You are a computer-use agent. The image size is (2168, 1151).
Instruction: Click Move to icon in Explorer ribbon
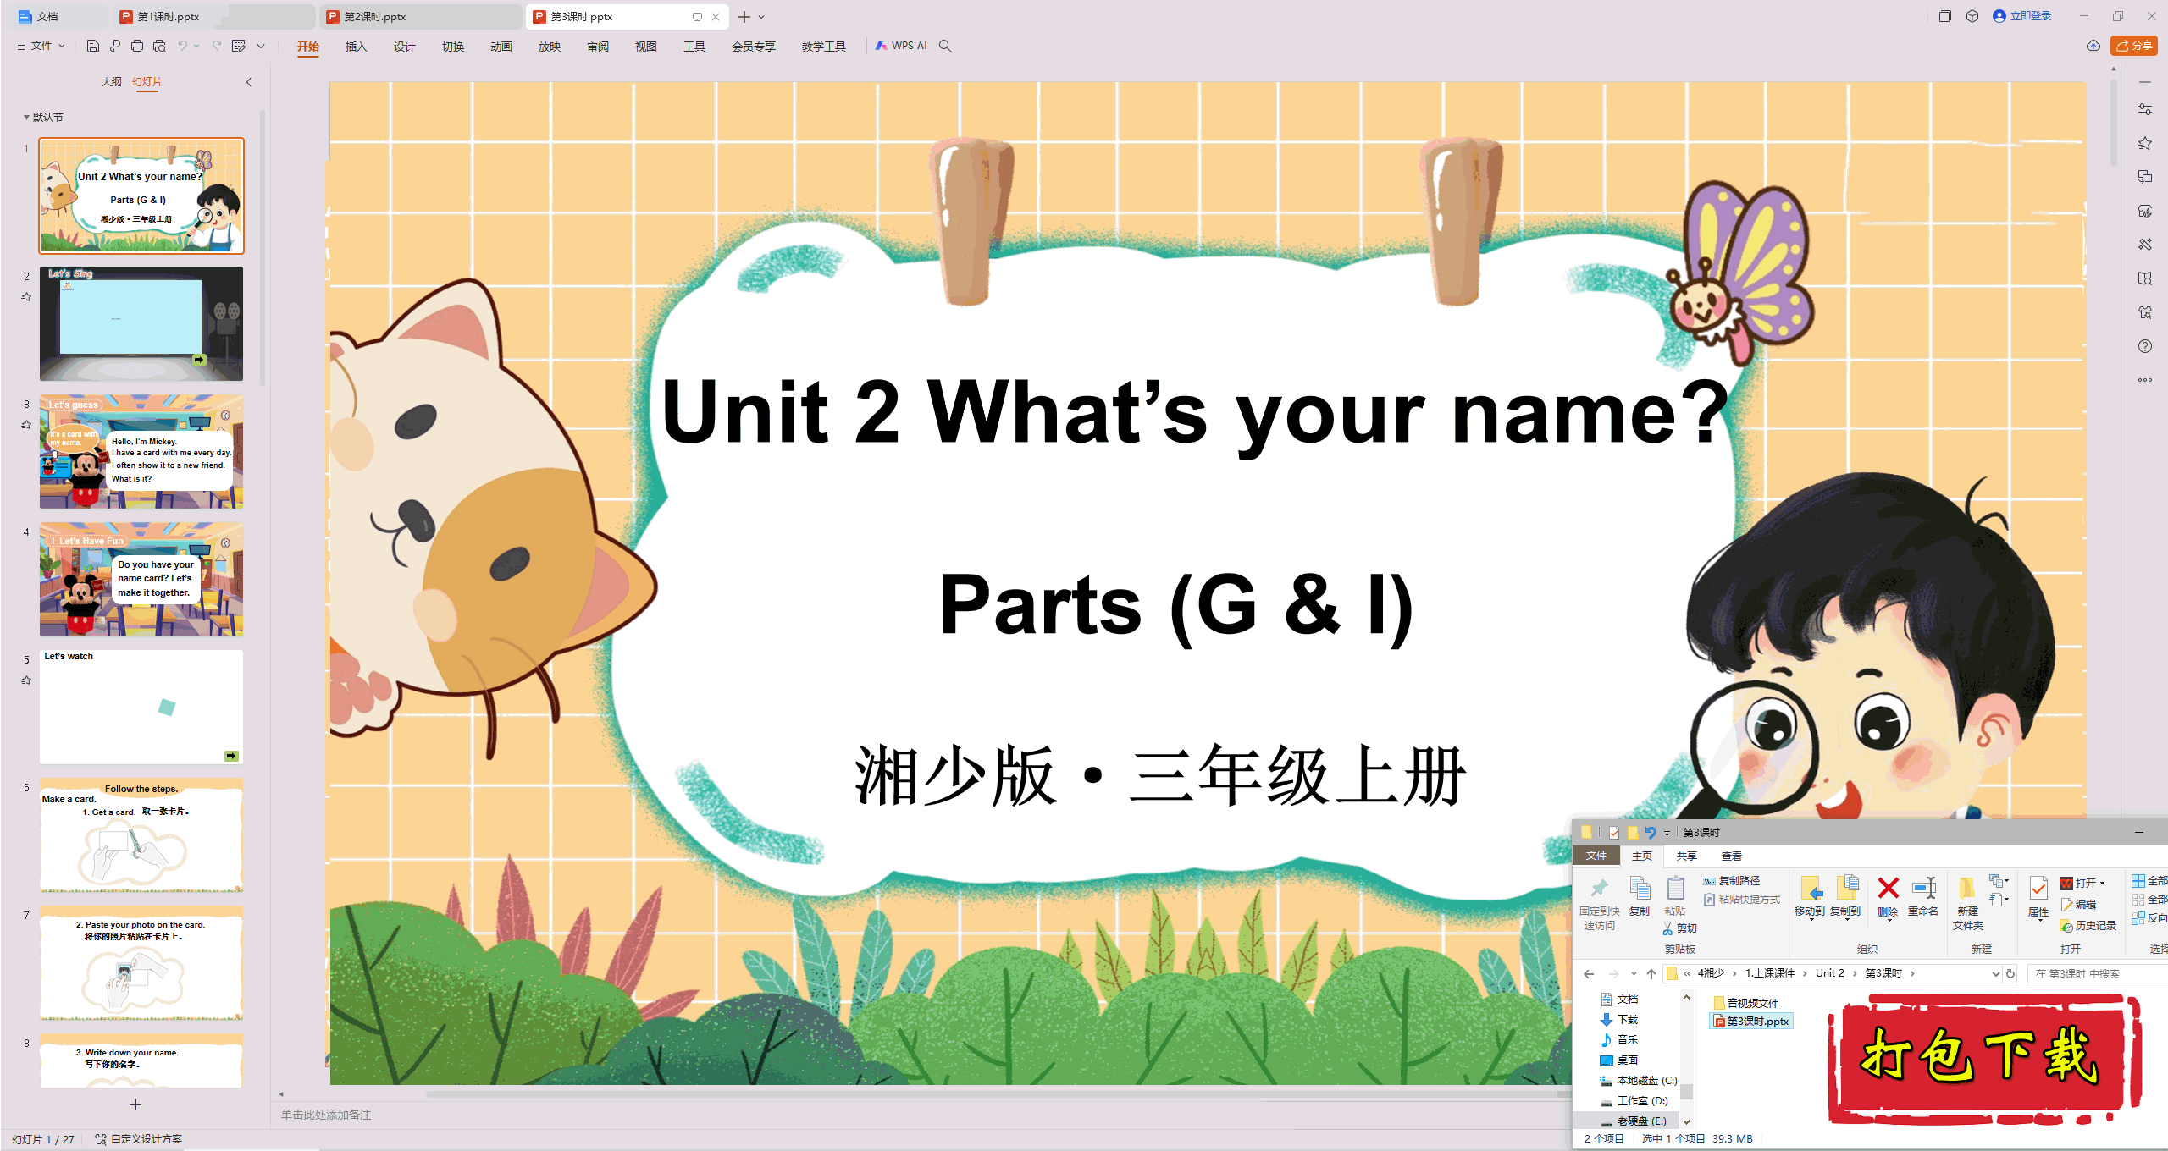pyautogui.click(x=1810, y=888)
